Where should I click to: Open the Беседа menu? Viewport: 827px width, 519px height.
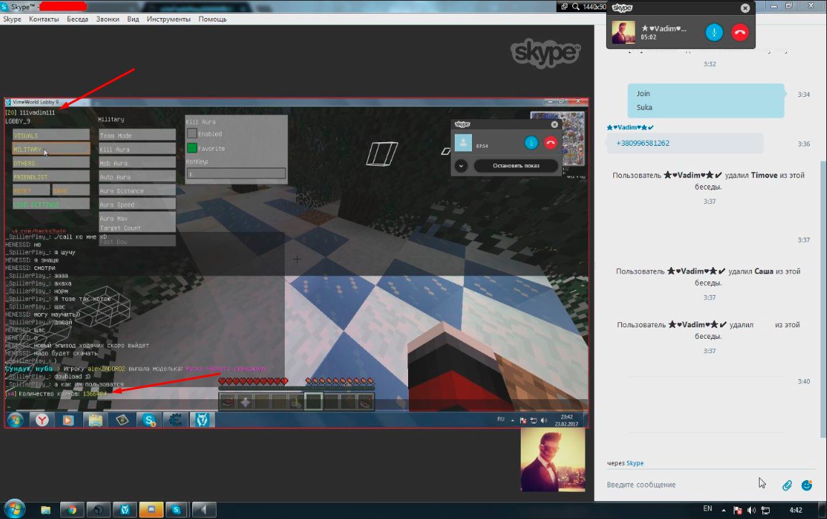(77, 19)
